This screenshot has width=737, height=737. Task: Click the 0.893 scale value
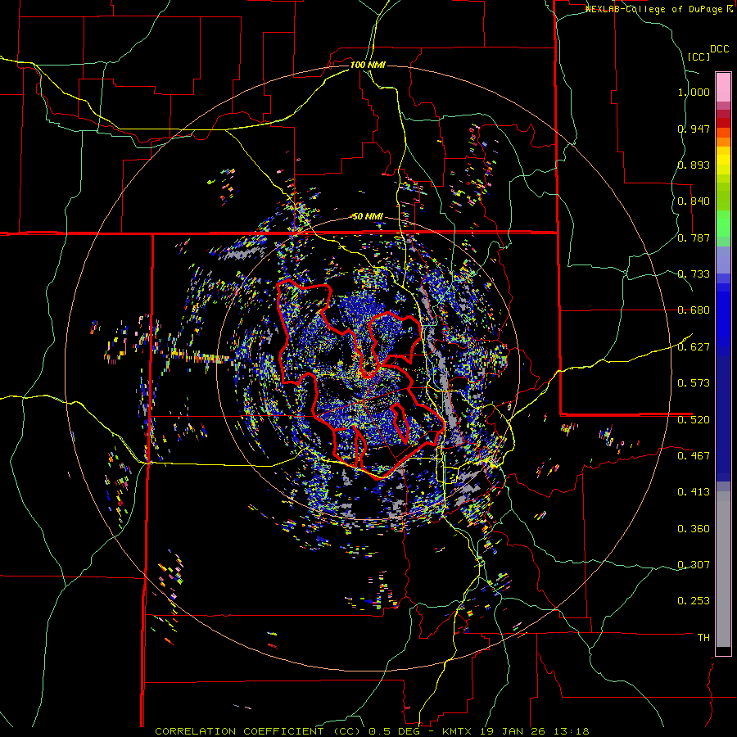[694, 165]
